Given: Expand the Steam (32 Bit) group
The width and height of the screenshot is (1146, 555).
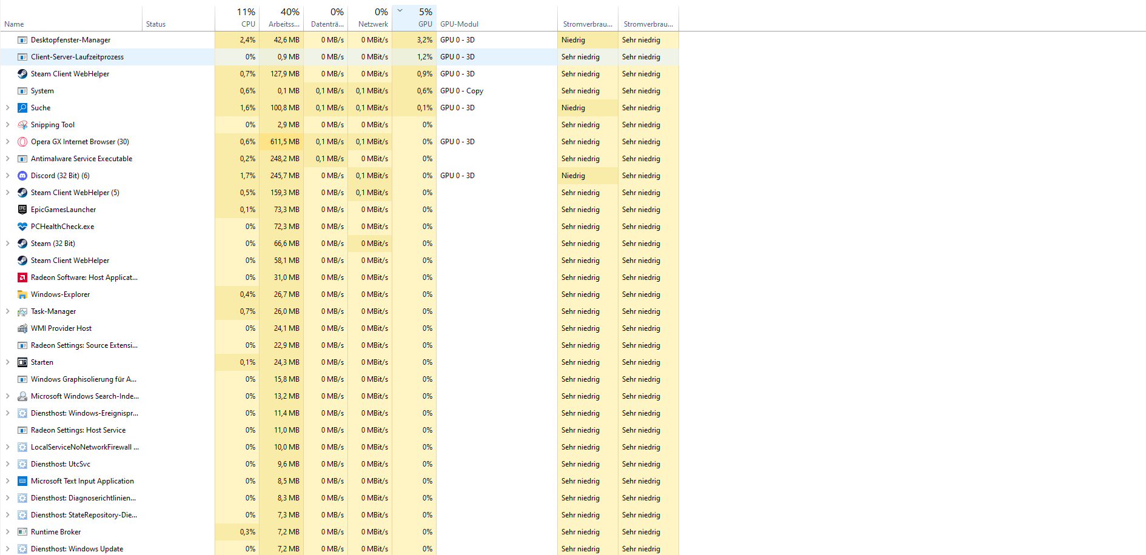Looking at the screenshot, I should [7, 244].
